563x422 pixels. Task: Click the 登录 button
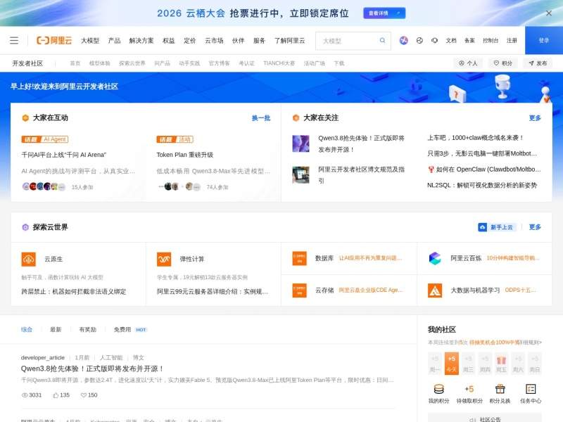[544, 40]
